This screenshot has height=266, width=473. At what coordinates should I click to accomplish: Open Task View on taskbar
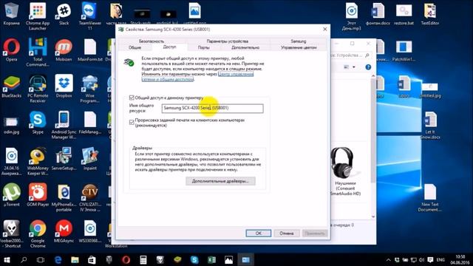point(41,259)
